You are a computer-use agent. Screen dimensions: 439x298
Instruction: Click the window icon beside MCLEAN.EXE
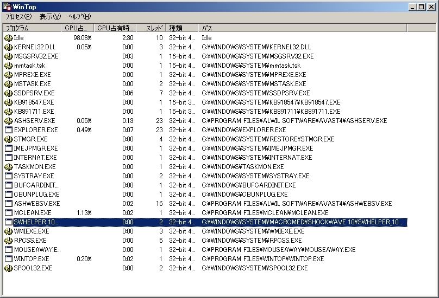[x=9, y=213]
